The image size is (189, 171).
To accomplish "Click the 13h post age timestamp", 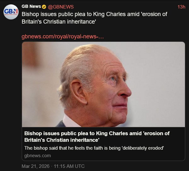I will pyautogui.click(x=181, y=7).
